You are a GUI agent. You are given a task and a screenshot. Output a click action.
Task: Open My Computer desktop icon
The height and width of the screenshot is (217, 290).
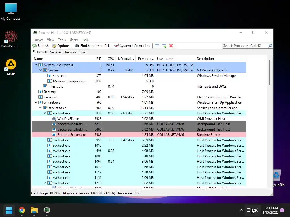point(11,12)
